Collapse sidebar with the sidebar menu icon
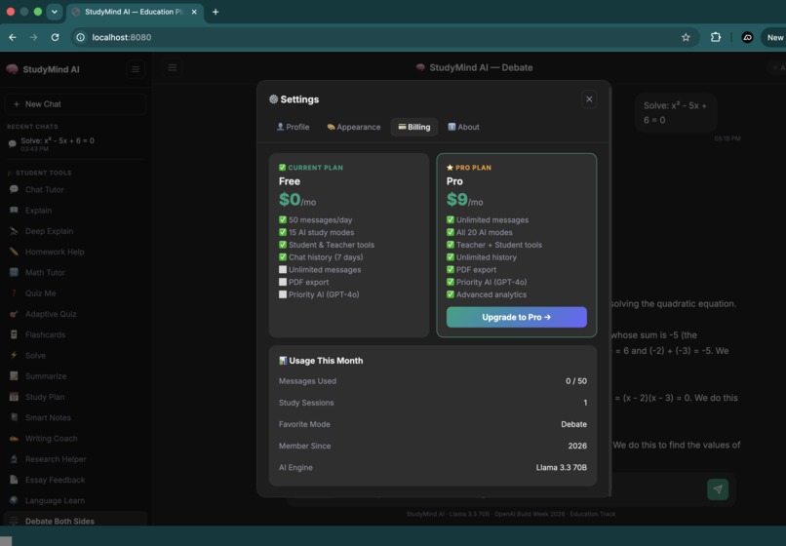This screenshot has width=786, height=546. pyautogui.click(x=136, y=69)
